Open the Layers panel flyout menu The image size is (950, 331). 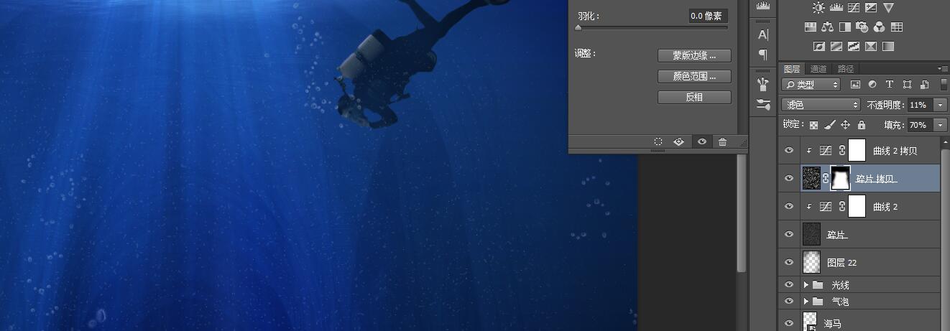point(943,69)
